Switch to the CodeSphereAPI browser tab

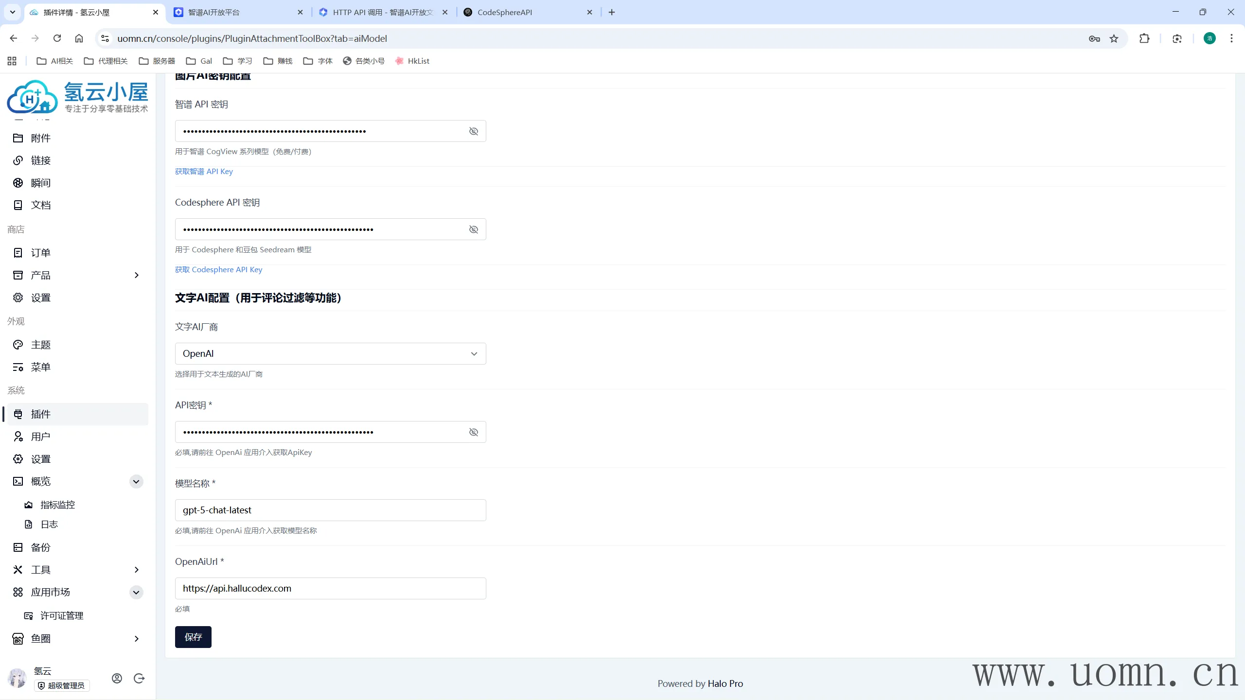(504, 12)
